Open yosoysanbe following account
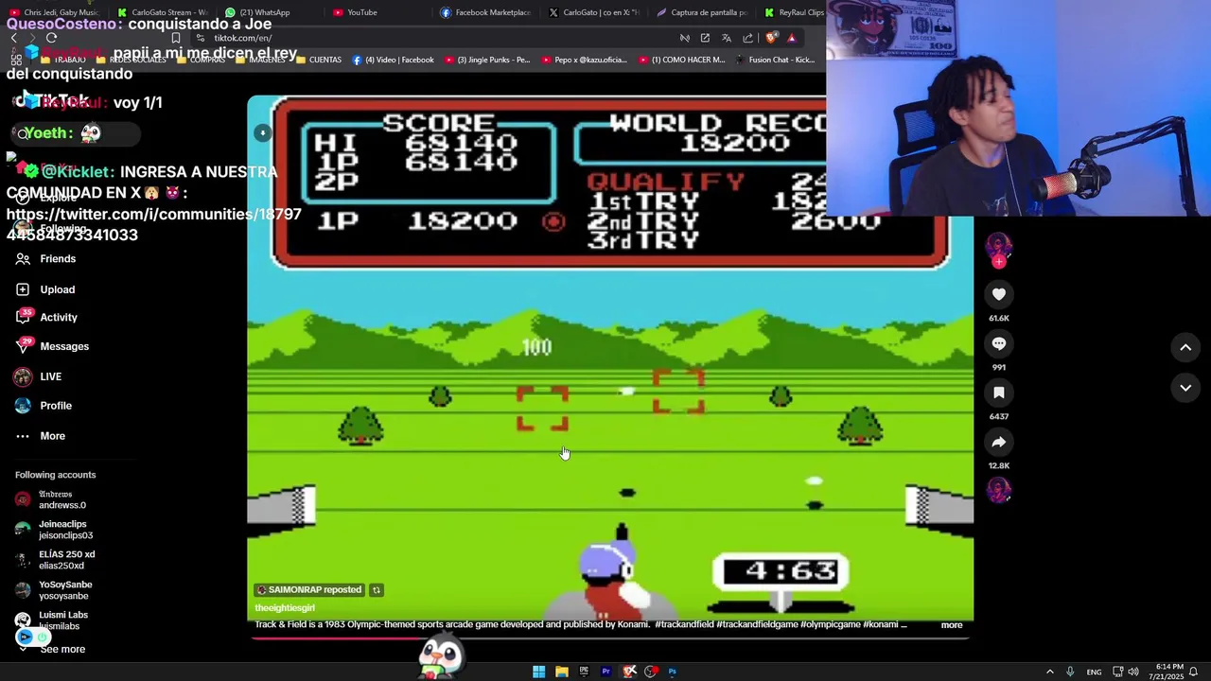1211x681 pixels. pyautogui.click(x=54, y=590)
